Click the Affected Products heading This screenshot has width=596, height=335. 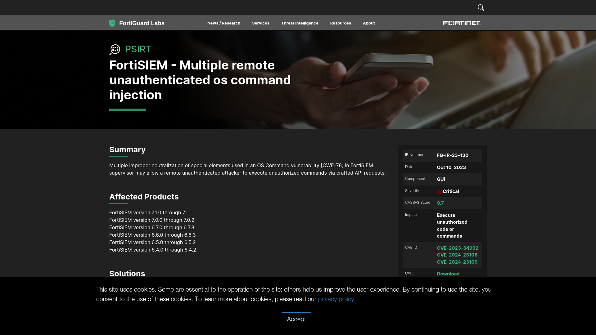144,197
